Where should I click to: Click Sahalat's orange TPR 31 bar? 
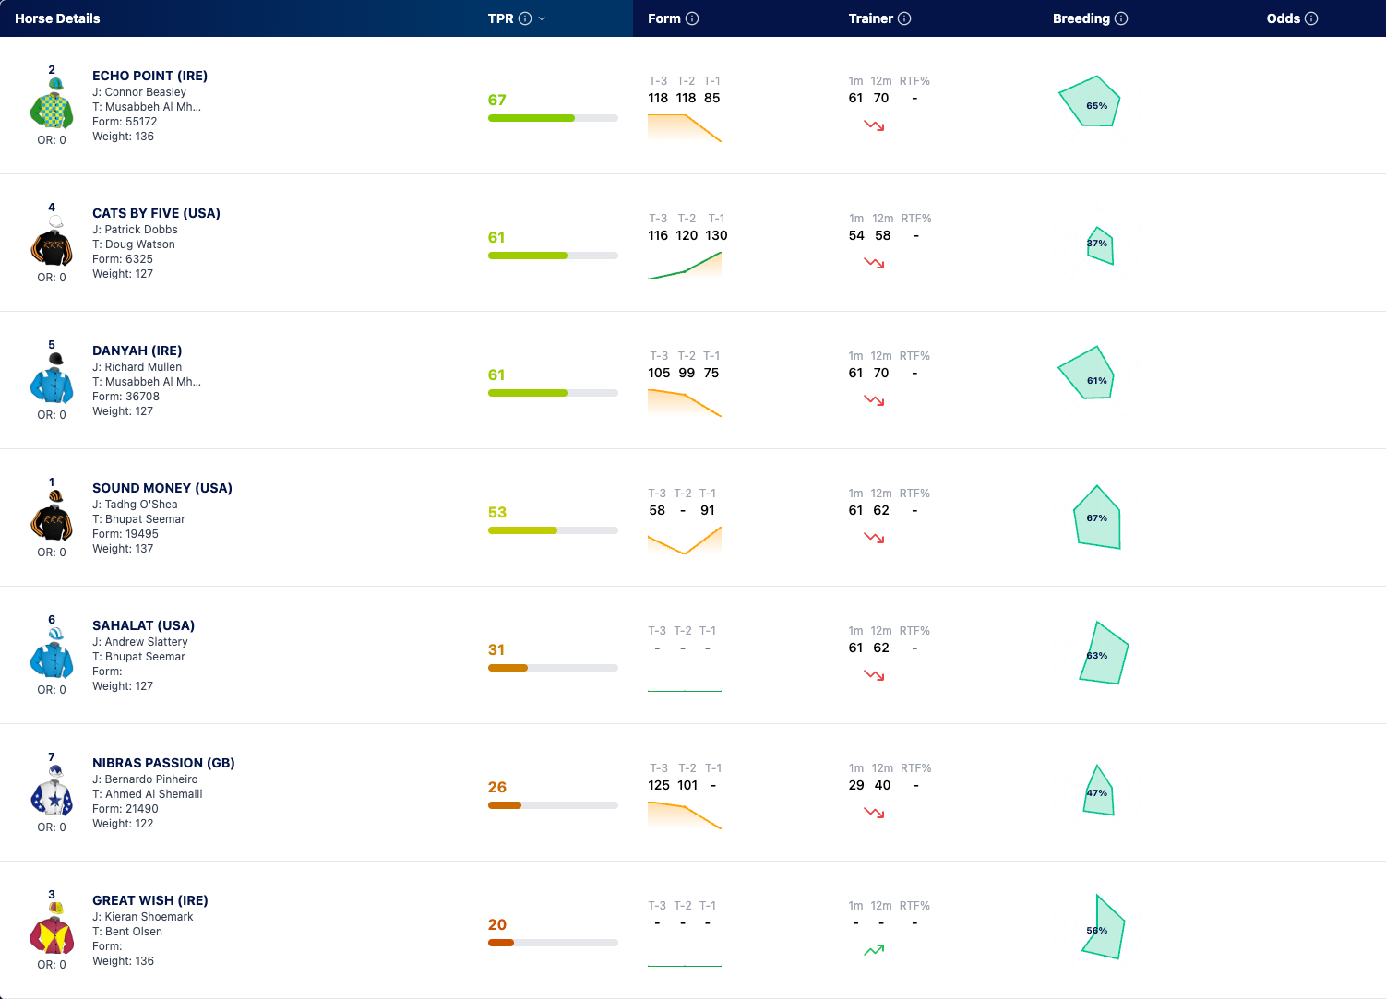(553, 668)
